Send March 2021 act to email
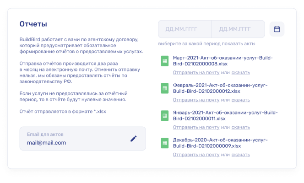This screenshot has width=304, height=183. click(x=196, y=73)
